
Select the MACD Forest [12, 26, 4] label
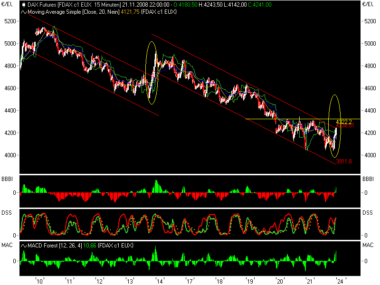coord(55,246)
